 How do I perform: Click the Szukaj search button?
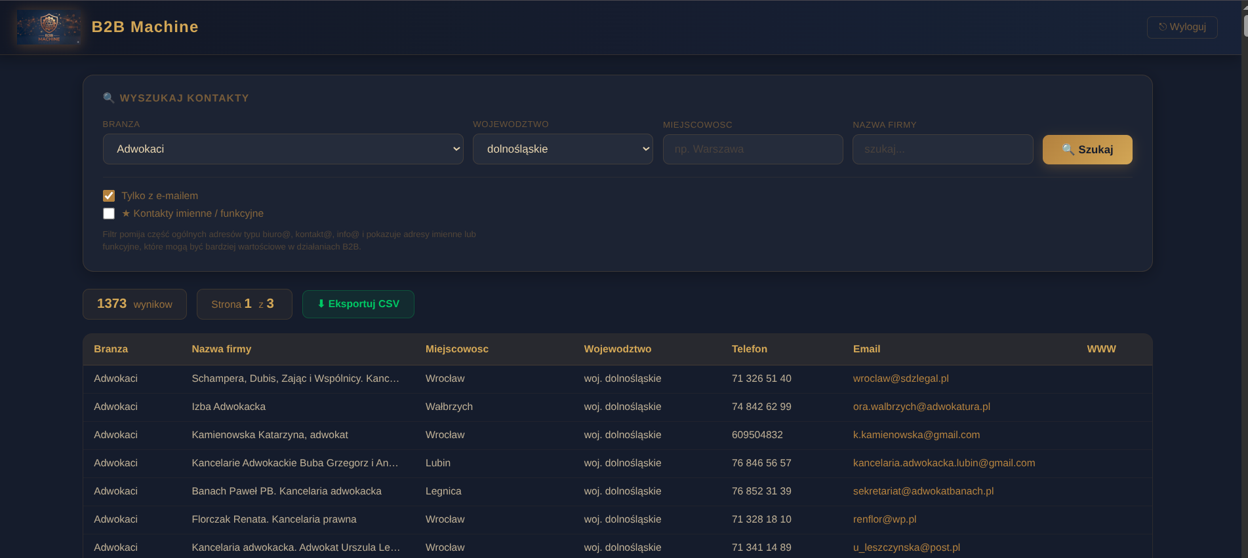1087,149
